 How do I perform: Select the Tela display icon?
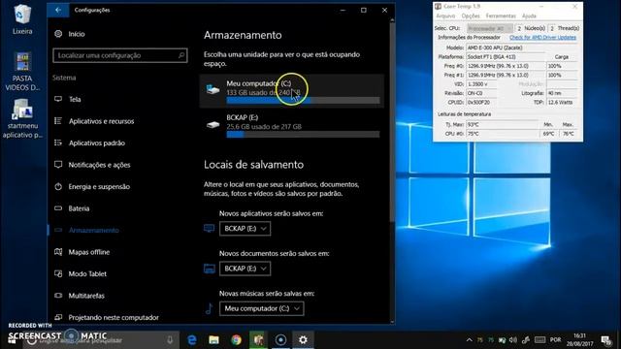pyautogui.click(x=58, y=99)
